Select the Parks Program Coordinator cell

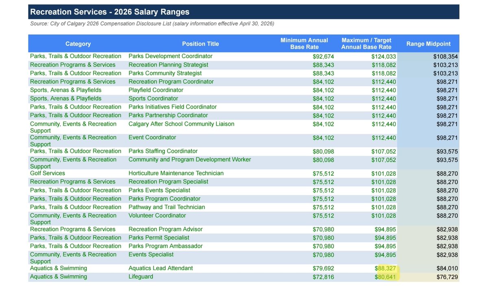pos(164,199)
